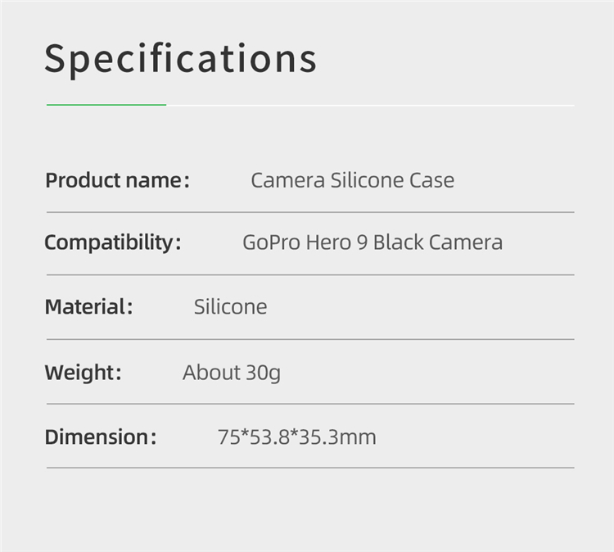Click the divider line under Product name
This screenshot has width=614, height=552.
(310, 212)
